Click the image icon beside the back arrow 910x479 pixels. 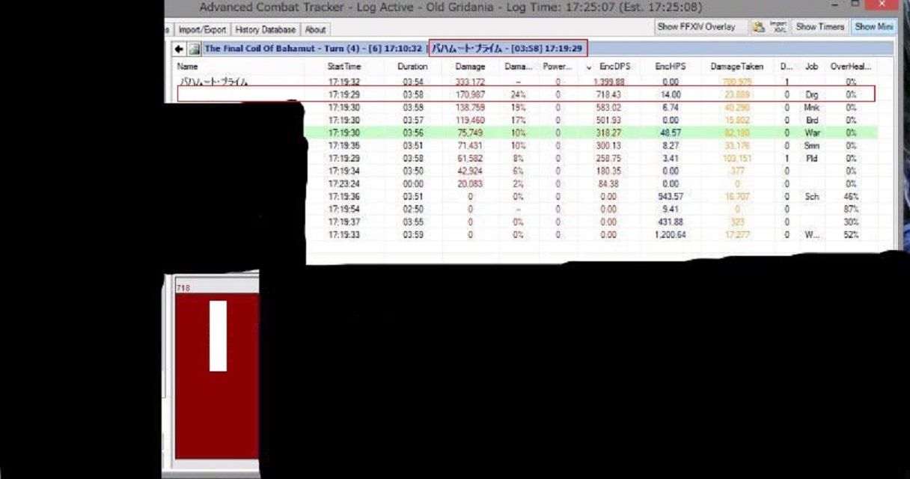click(x=194, y=49)
